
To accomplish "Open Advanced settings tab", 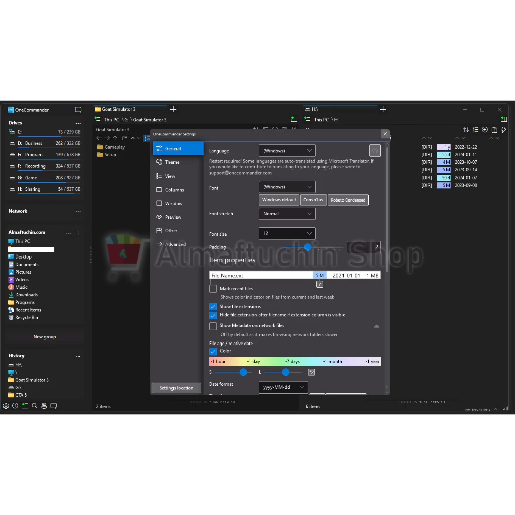I will 179,244.
